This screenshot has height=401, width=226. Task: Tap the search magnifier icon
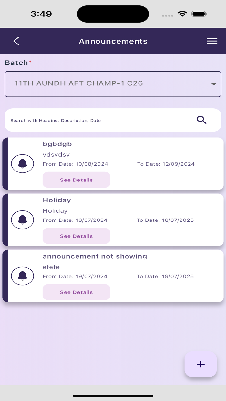coord(201,120)
